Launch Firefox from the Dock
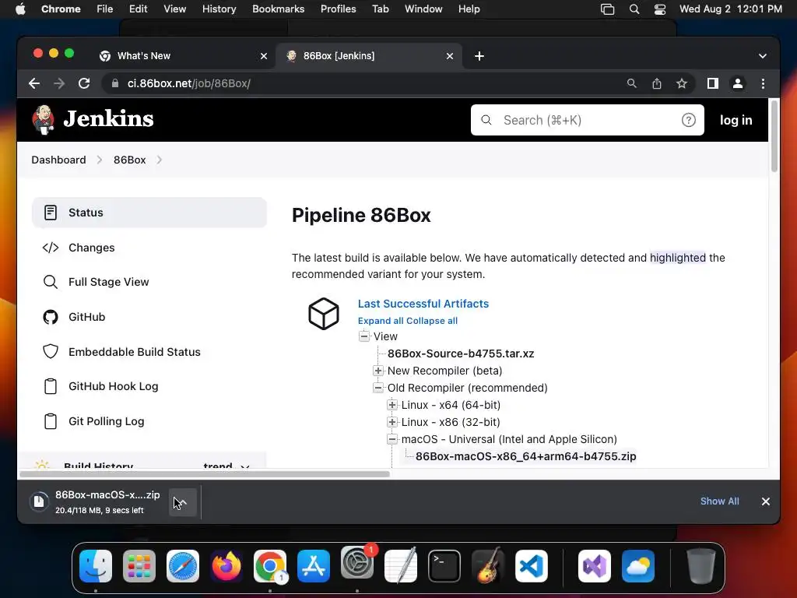The image size is (797, 598). point(226,566)
